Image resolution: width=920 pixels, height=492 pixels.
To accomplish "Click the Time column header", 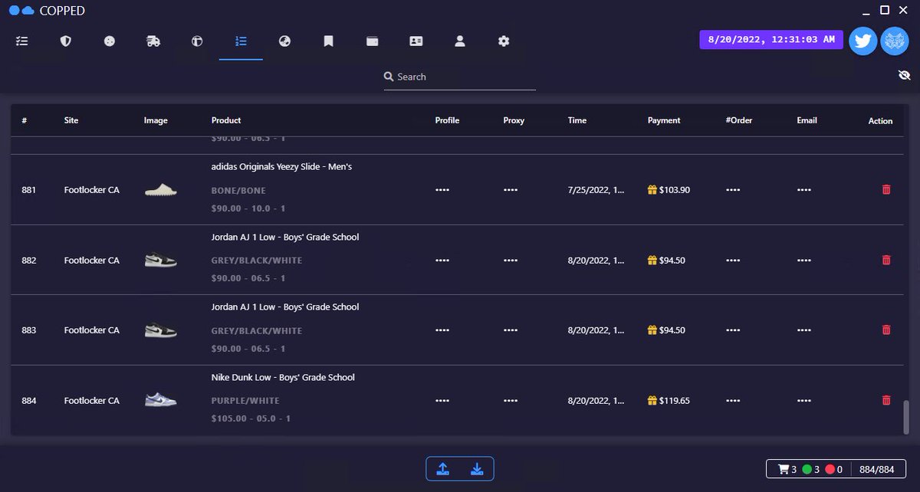I will point(577,120).
